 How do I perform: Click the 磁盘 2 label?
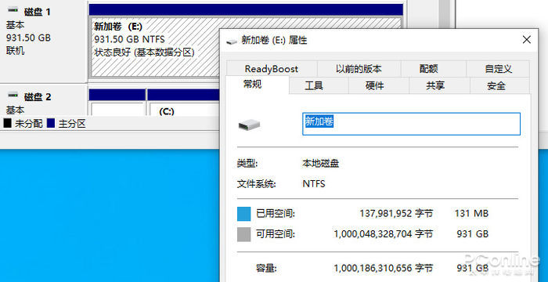[38, 97]
